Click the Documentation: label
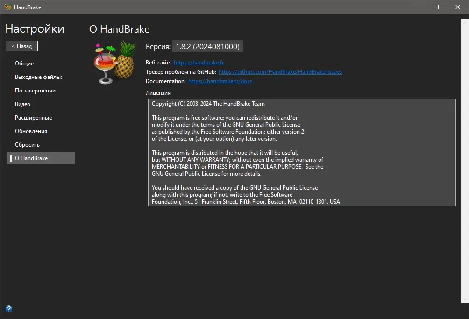The width and height of the screenshot is (469, 319). [x=166, y=81]
